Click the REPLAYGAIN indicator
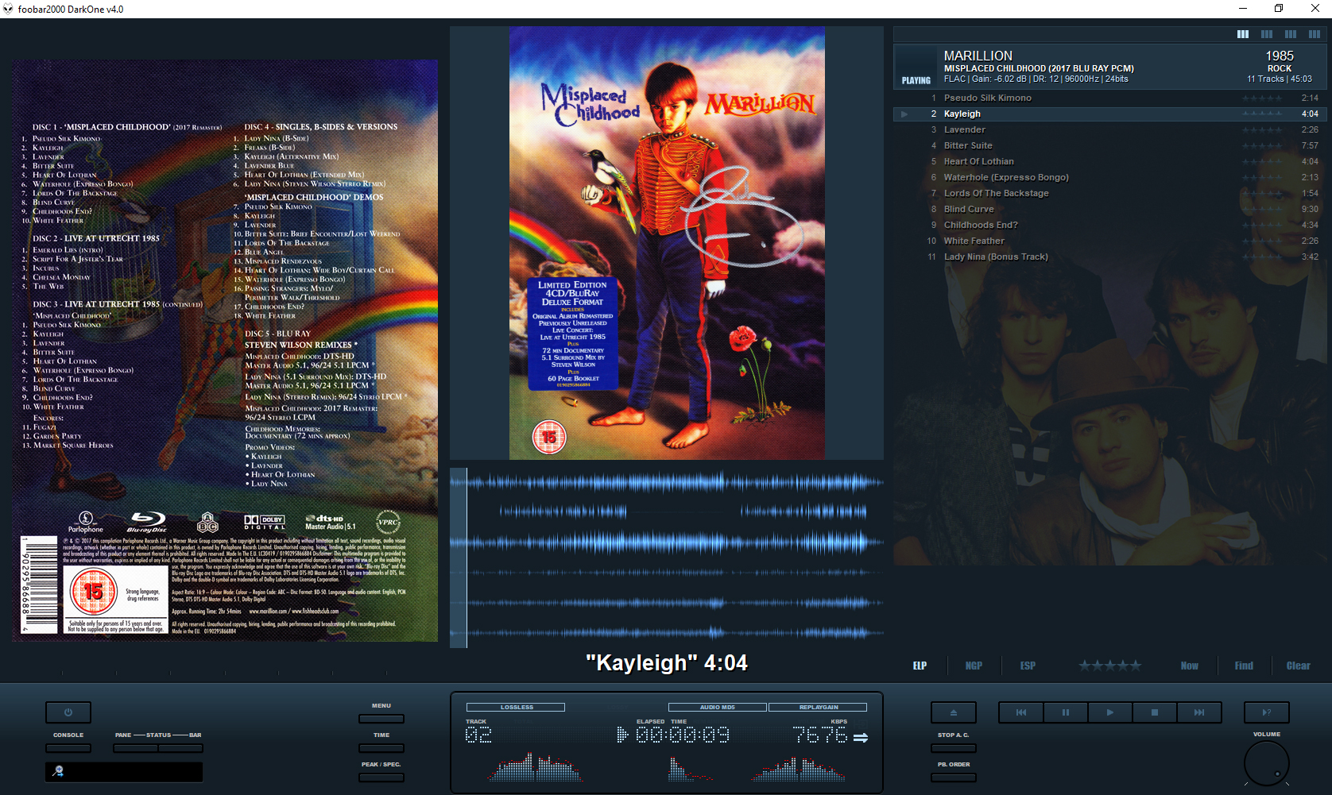This screenshot has height=795, width=1332. coord(818,707)
